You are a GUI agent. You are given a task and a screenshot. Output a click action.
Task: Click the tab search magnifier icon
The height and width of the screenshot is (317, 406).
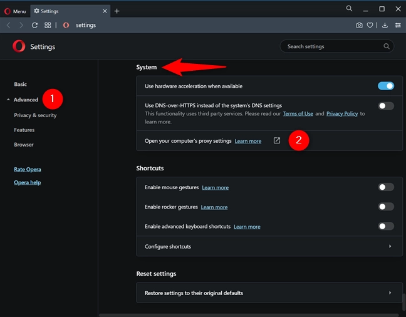click(x=349, y=9)
